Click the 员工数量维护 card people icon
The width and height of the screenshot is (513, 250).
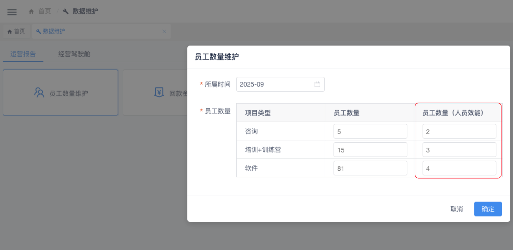tap(39, 93)
